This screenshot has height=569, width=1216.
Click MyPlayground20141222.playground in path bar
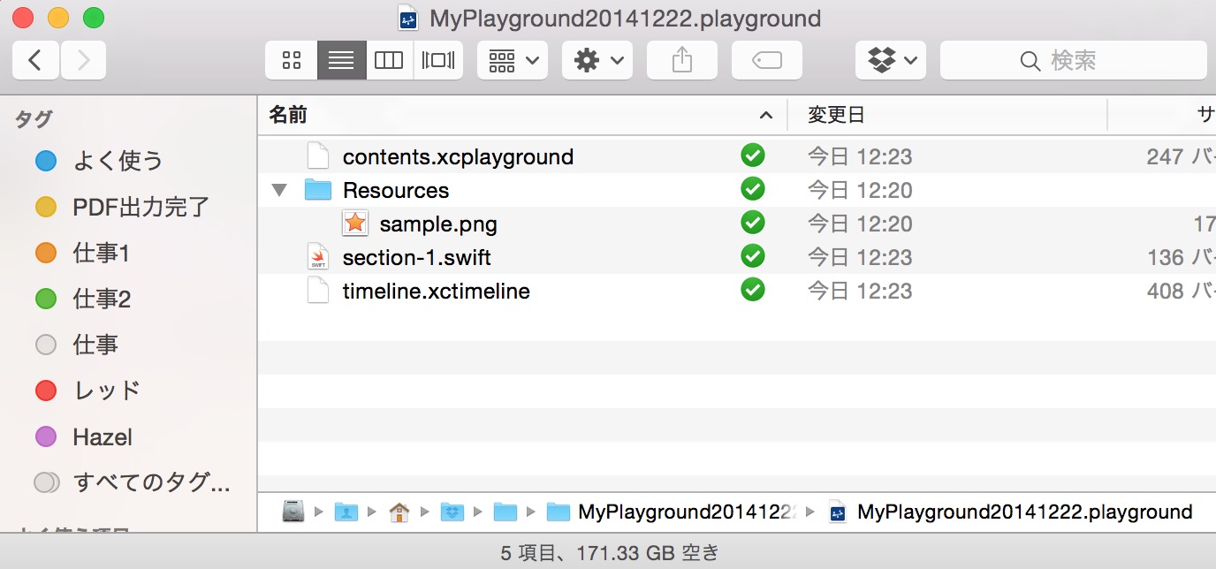(x=1010, y=512)
